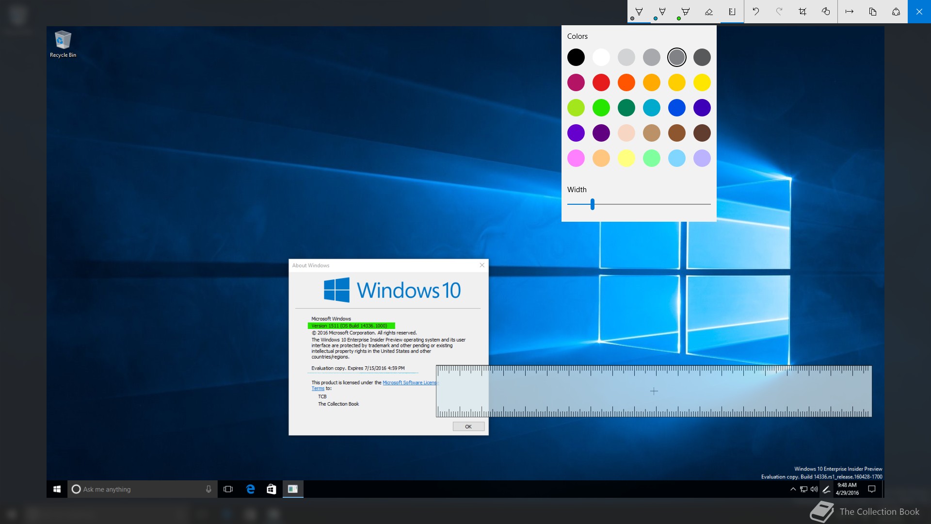The height and width of the screenshot is (524, 931).
Task: Click 'The Collection Book' licensee text
Action: pyautogui.click(x=338, y=404)
